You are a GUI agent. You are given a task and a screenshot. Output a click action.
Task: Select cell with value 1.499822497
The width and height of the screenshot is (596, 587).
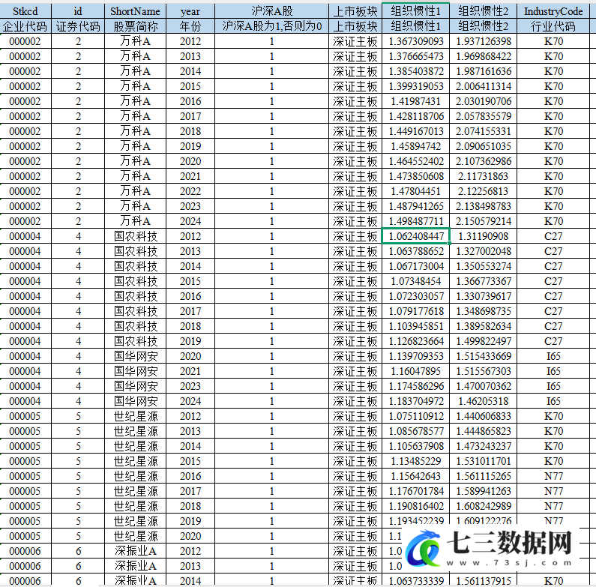[x=484, y=341]
